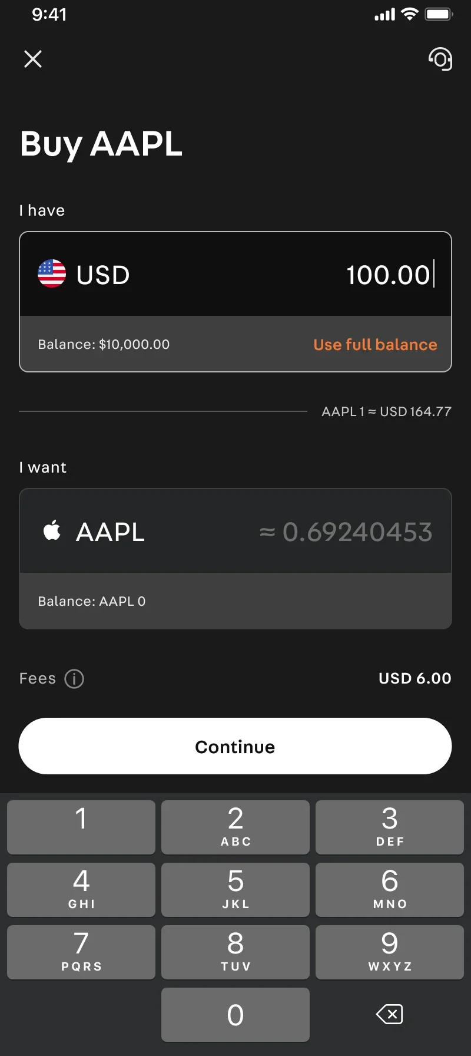Tap keypad digit 1
This screenshot has height=1056, width=471.
(x=81, y=827)
